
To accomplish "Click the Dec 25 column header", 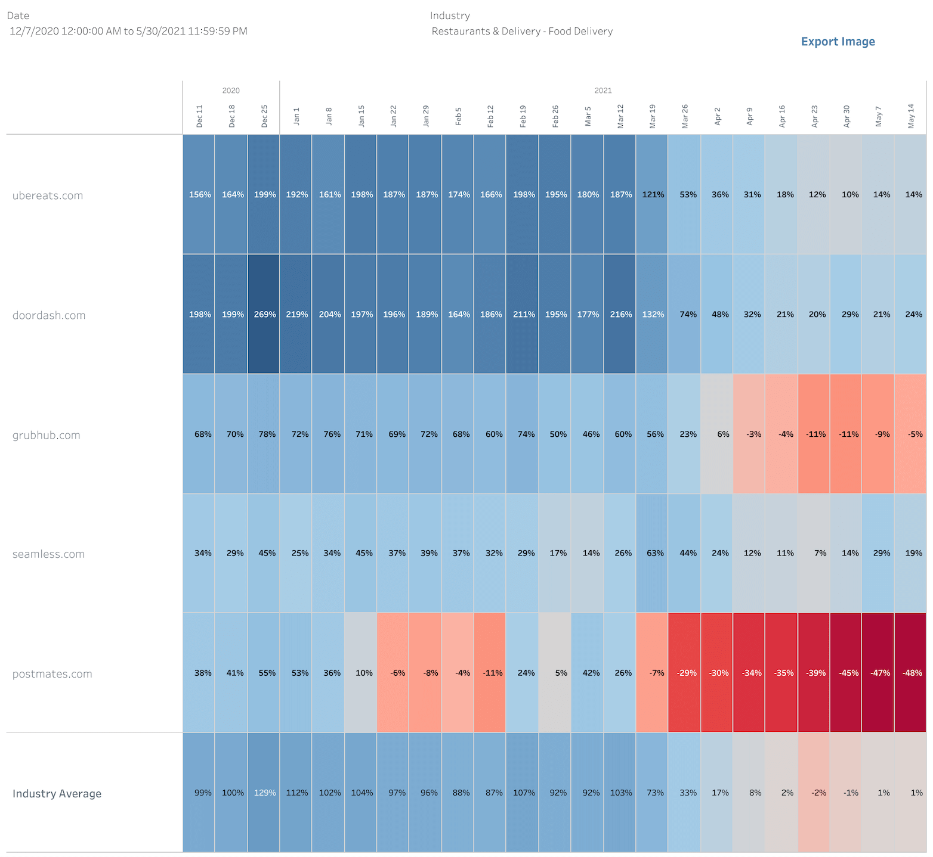I will 264,116.
